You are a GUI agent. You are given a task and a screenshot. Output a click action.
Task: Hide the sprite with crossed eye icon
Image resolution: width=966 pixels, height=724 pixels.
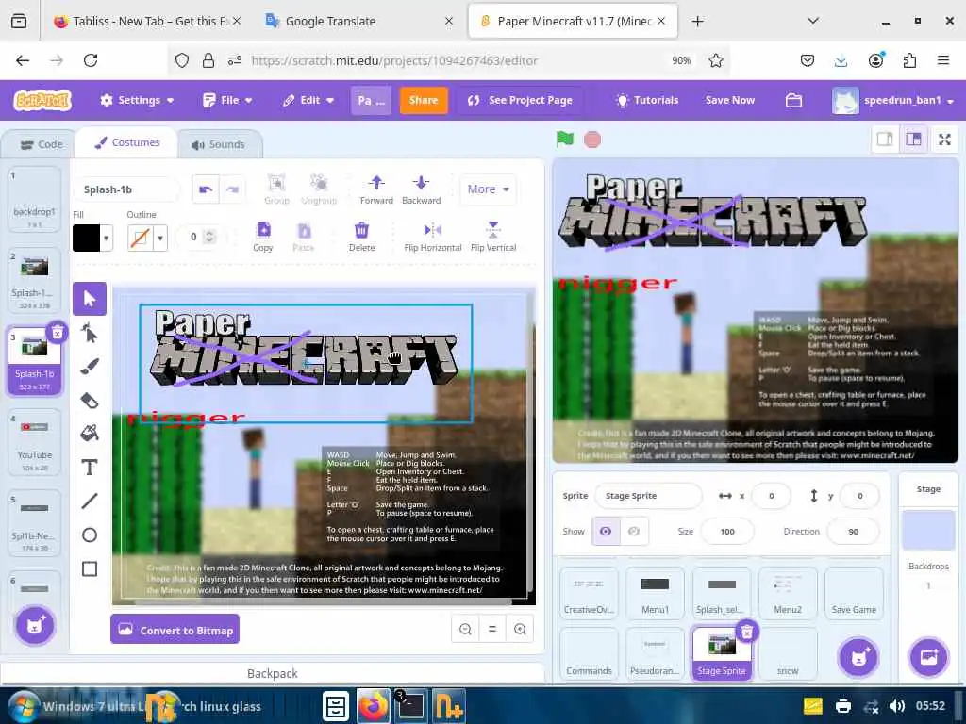coord(634,532)
